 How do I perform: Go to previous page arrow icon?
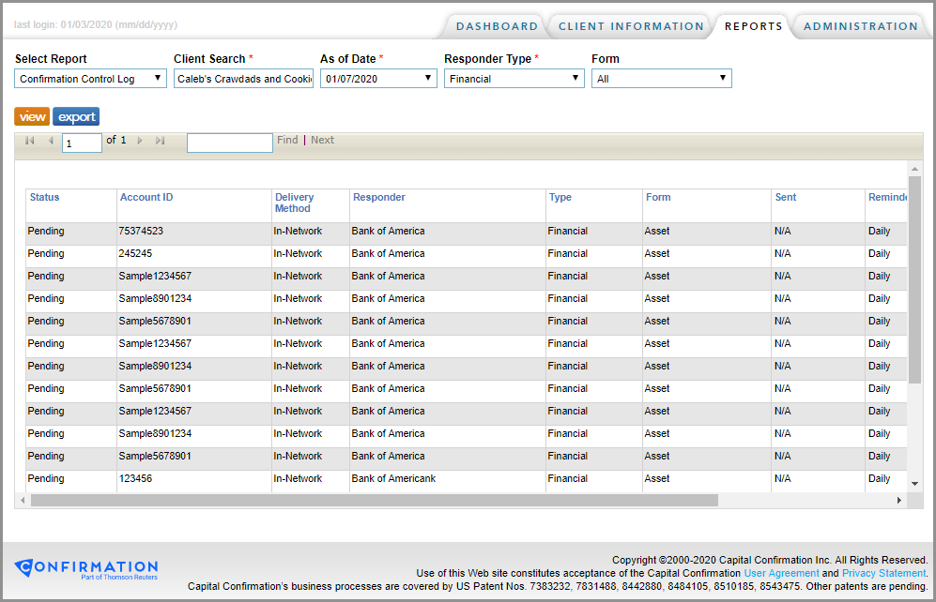coord(51,140)
